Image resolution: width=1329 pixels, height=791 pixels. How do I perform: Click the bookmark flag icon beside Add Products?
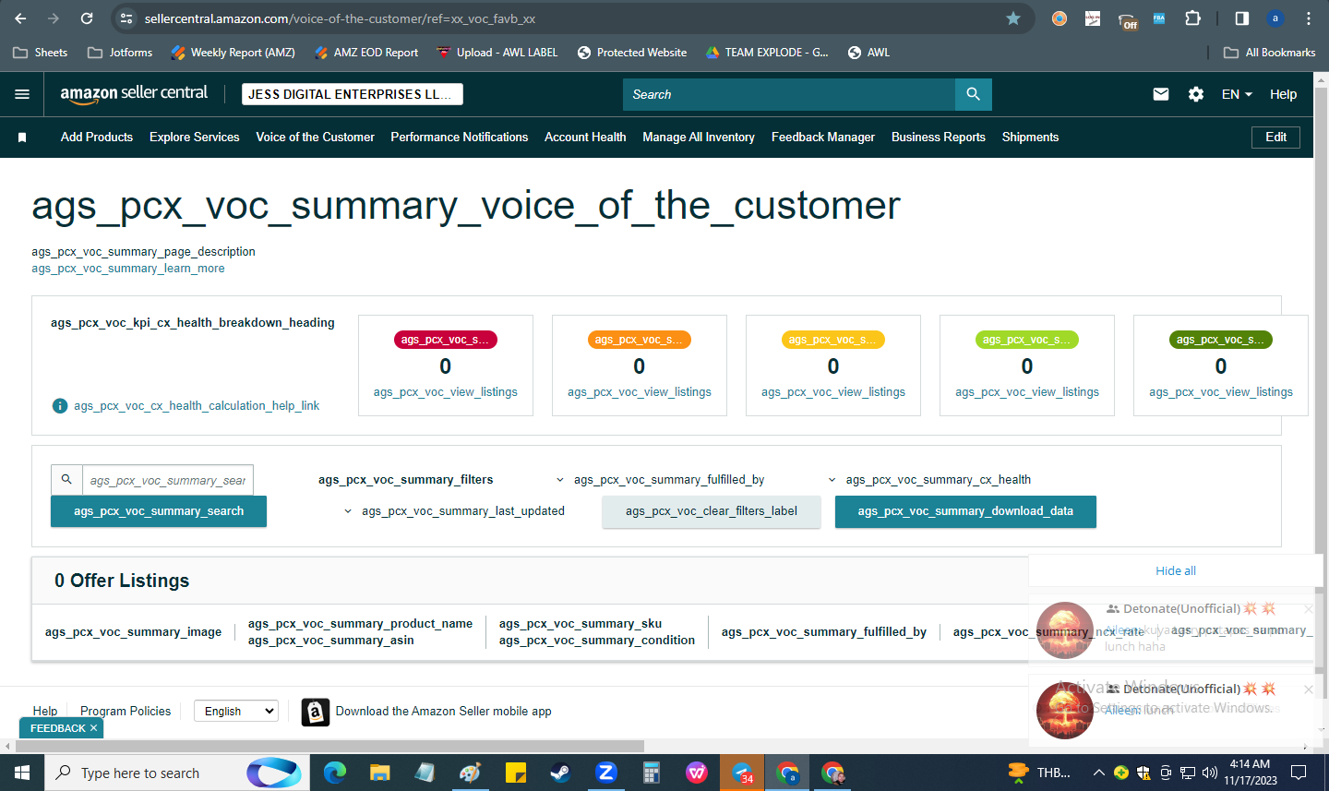(x=22, y=138)
